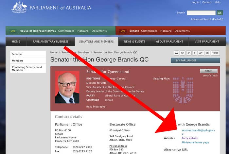Image resolution: width=229 pixels, height=154 pixels.
Task: Reset text size with plain A button
Action: (195, 53)
